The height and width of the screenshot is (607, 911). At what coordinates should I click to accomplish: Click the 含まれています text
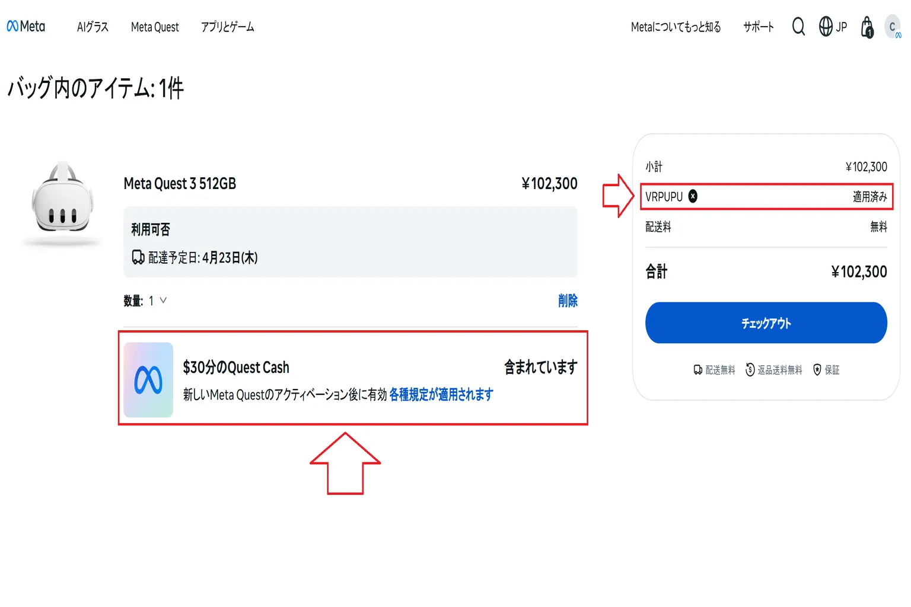click(541, 368)
